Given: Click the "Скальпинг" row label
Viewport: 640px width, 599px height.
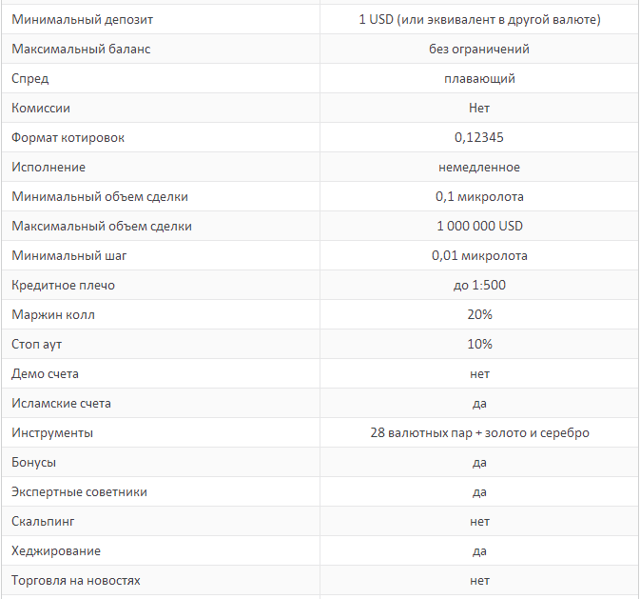Looking at the screenshot, I should [x=43, y=521].
